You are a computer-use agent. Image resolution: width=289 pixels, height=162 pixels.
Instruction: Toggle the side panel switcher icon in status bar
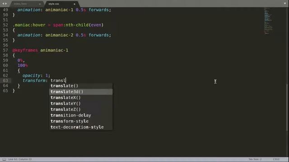click(4, 159)
